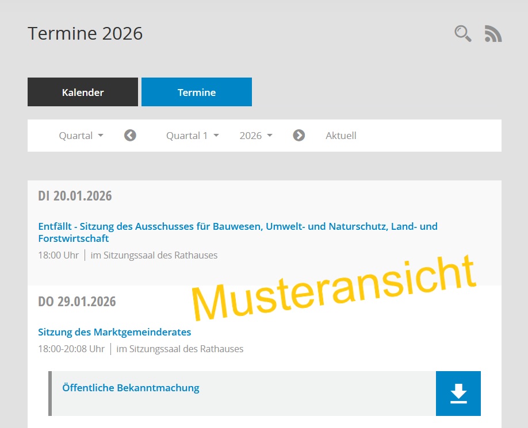The height and width of the screenshot is (428, 528).
Task: Switch to the Kalender tab
Action: pyautogui.click(x=83, y=92)
